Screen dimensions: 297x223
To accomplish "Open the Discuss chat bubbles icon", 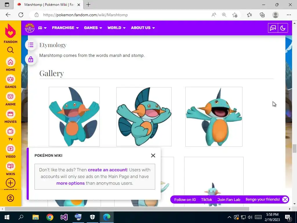I will pos(273,28).
